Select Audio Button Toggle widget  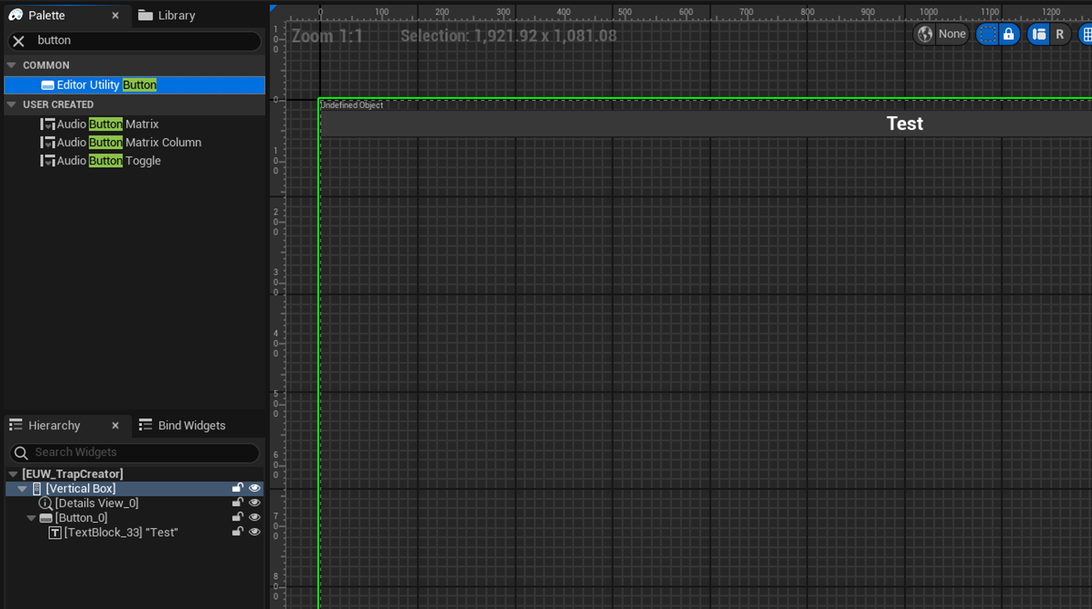109,161
